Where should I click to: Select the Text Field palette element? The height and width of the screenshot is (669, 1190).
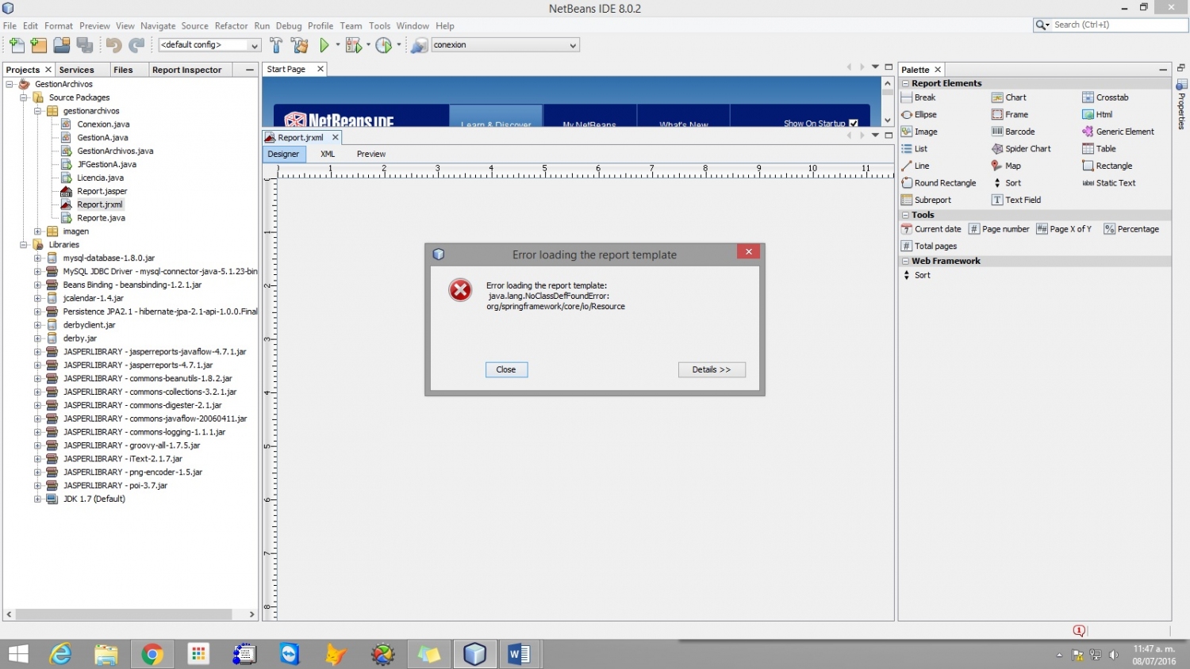tap(1016, 200)
